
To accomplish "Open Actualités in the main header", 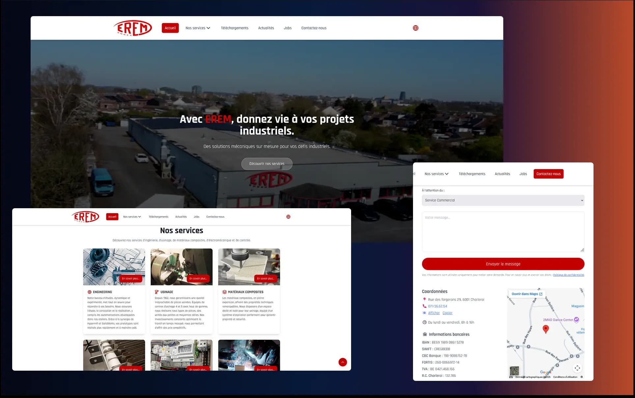I will click(266, 28).
